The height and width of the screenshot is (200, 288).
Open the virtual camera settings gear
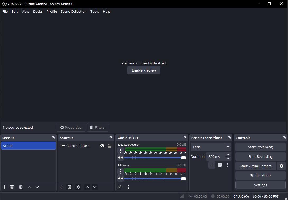click(281, 166)
